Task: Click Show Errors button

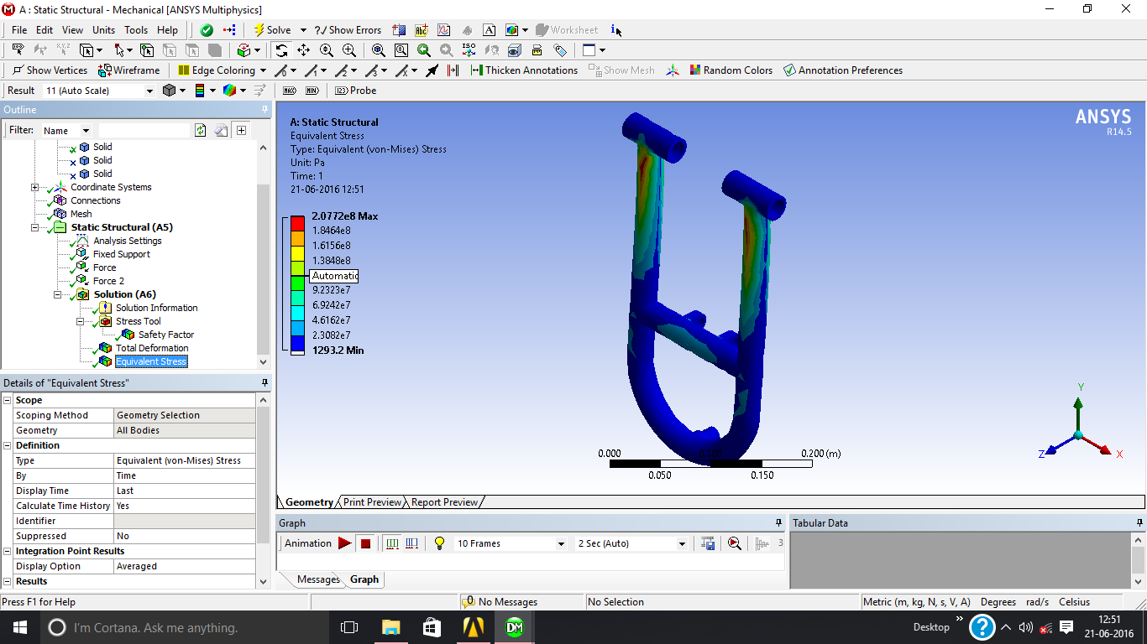Action: [348, 30]
